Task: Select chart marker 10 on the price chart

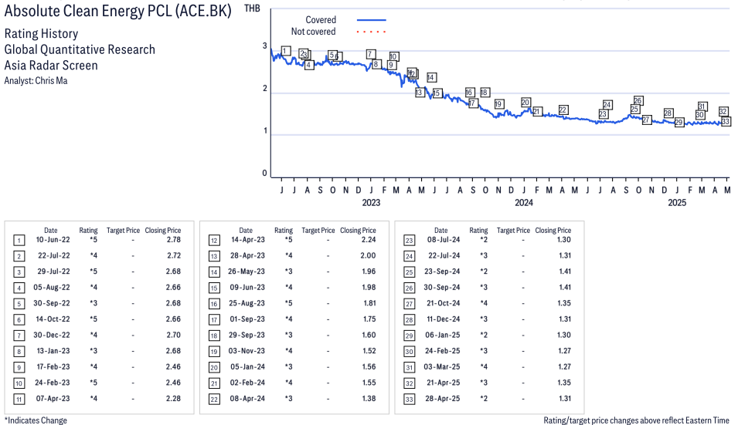Action: click(x=394, y=57)
